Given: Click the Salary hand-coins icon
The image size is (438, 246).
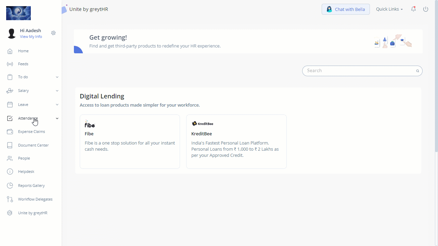Looking at the screenshot, I should (10, 91).
